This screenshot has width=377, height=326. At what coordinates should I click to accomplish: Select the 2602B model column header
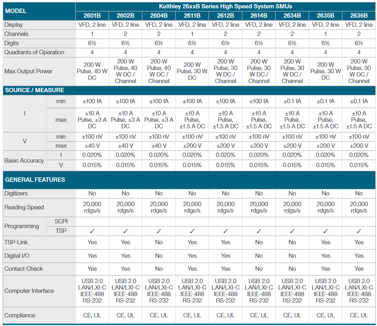(x=125, y=16)
